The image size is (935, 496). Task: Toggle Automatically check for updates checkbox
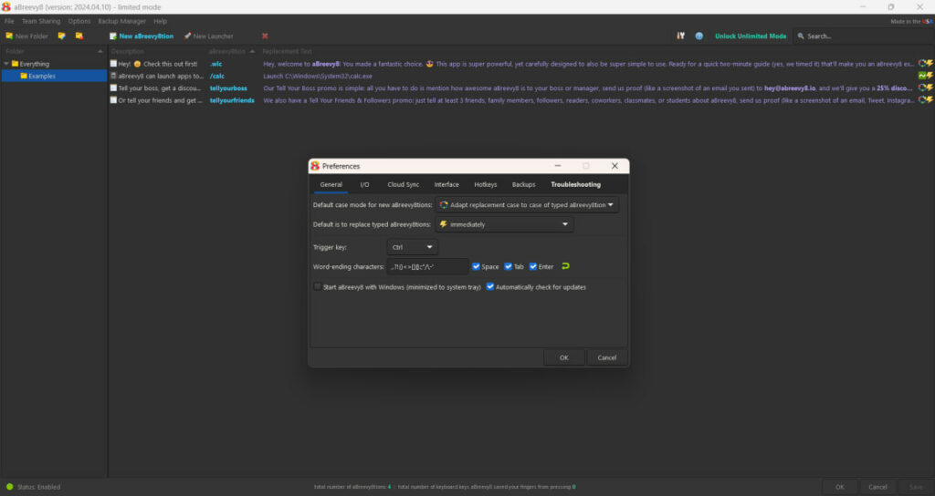[x=490, y=286]
